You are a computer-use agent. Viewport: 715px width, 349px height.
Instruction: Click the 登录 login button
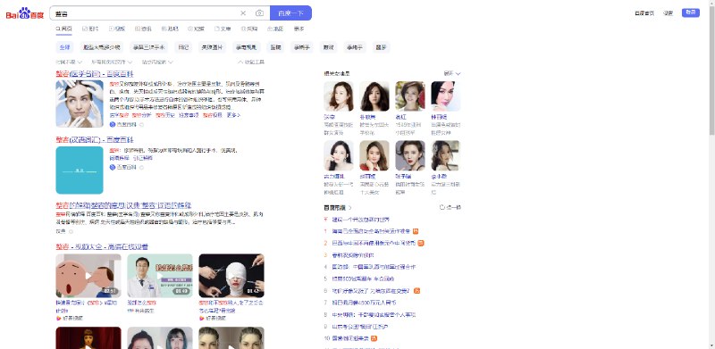691,12
